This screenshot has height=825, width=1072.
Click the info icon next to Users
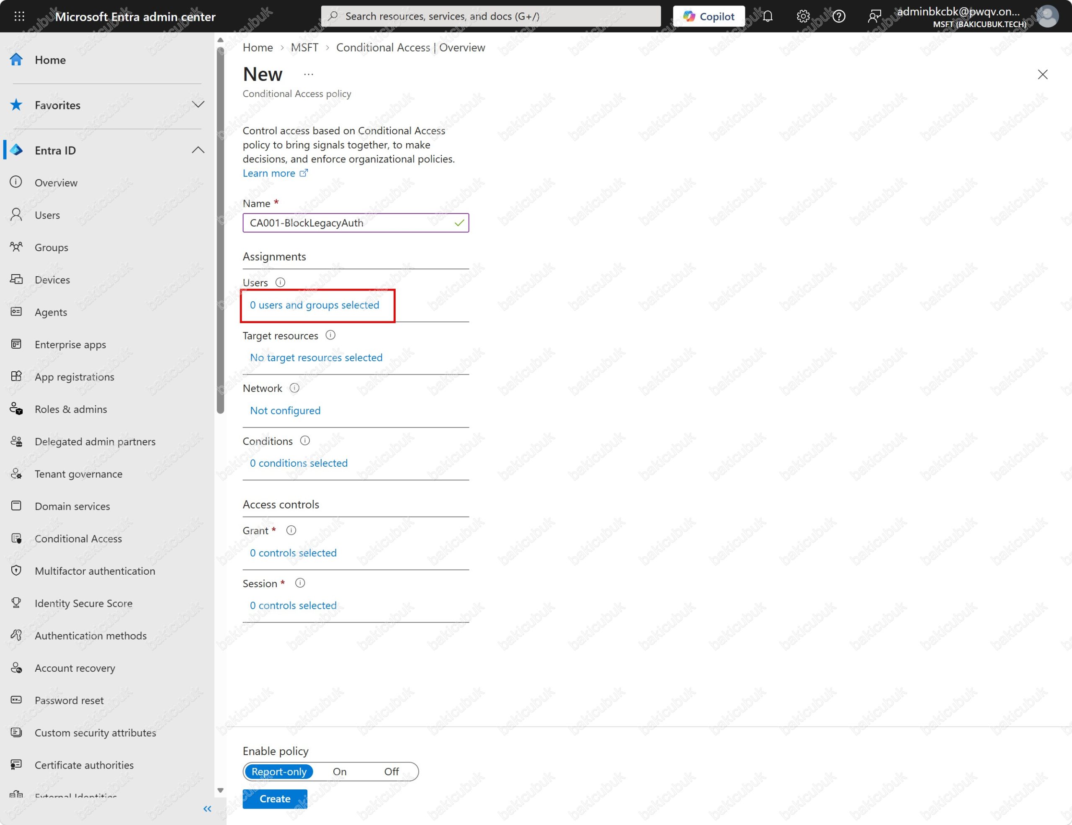click(x=280, y=283)
